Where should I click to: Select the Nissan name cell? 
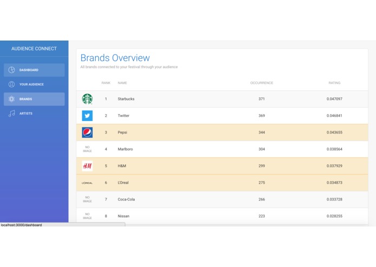click(123, 216)
